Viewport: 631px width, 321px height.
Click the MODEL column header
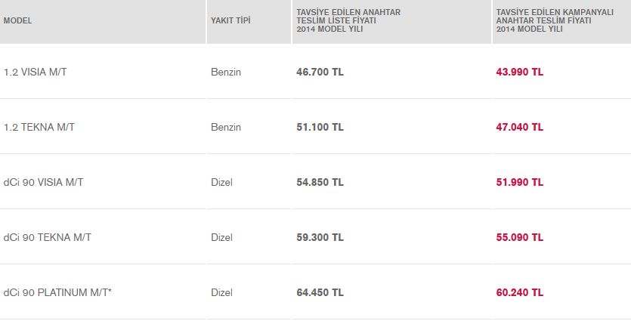(x=17, y=20)
